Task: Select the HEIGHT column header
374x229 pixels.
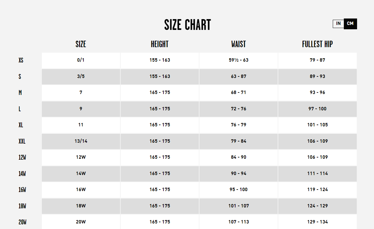Action: [x=160, y=44]
